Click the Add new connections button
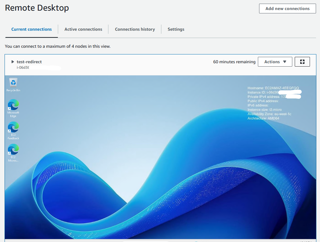 click(x=287, y=9)
